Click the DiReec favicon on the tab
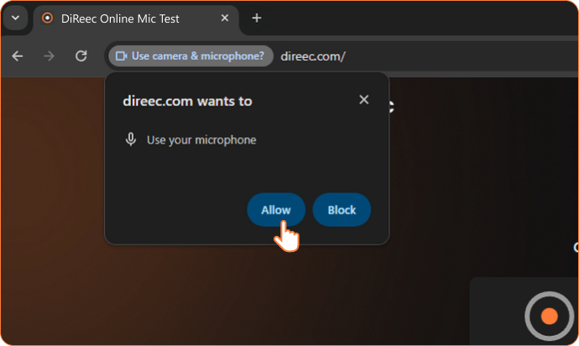The image size is (579, 346). (47, 18)
